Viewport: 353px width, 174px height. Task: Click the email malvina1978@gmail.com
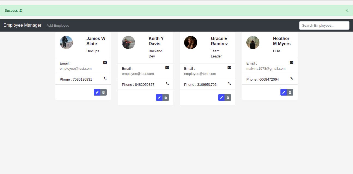(266, 69)
